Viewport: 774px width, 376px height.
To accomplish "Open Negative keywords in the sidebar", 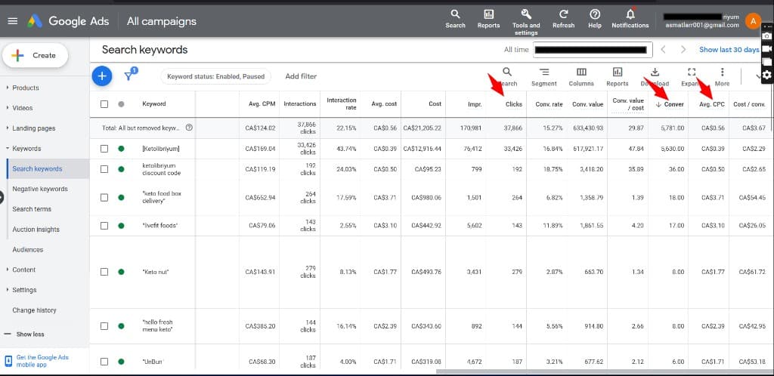I will (x=39, y=189).
